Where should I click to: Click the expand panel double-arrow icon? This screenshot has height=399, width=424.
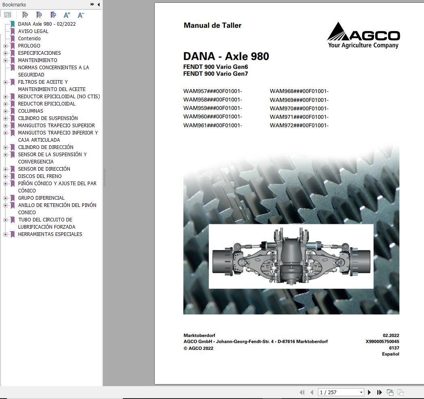[92, 4]
